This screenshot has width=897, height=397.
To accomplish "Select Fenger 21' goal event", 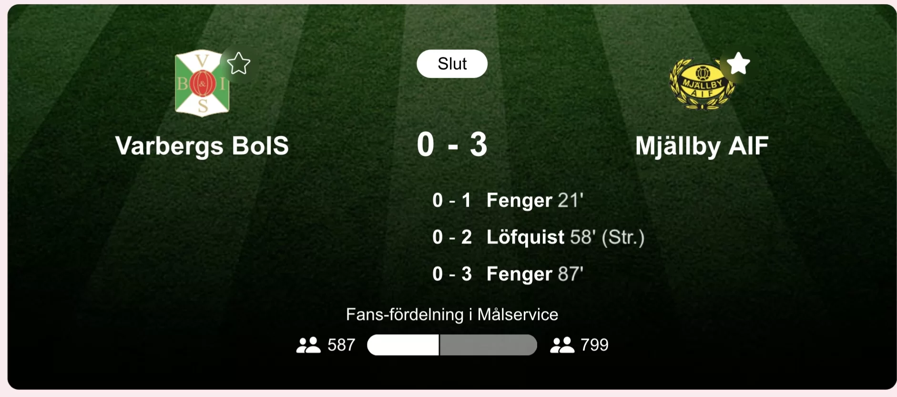I will click(x=535, y=200).
